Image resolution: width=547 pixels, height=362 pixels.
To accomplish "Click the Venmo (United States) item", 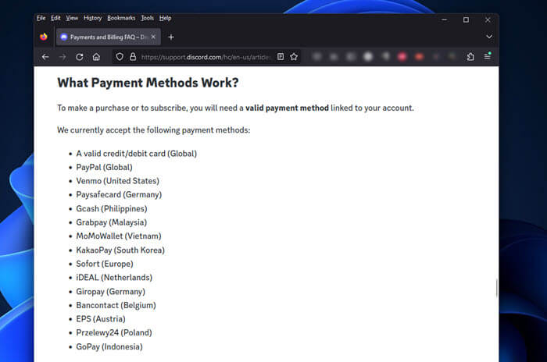I will 117,181.
